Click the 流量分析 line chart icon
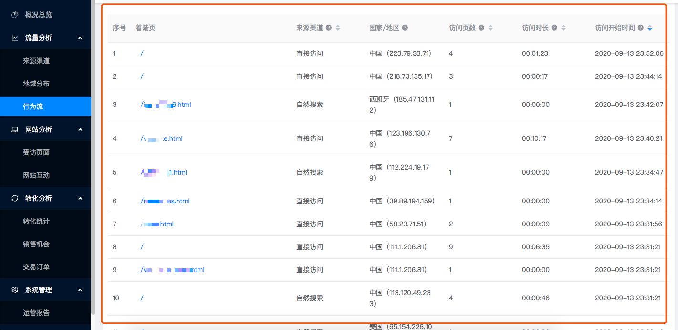678x330 pixels. pyautogui.click(x=15, y=38)
